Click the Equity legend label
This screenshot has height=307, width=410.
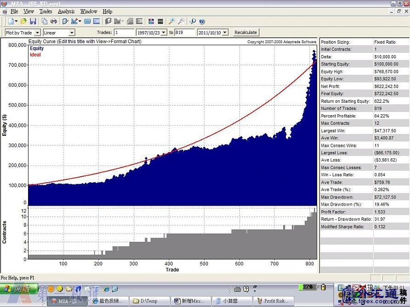point(37,48)
